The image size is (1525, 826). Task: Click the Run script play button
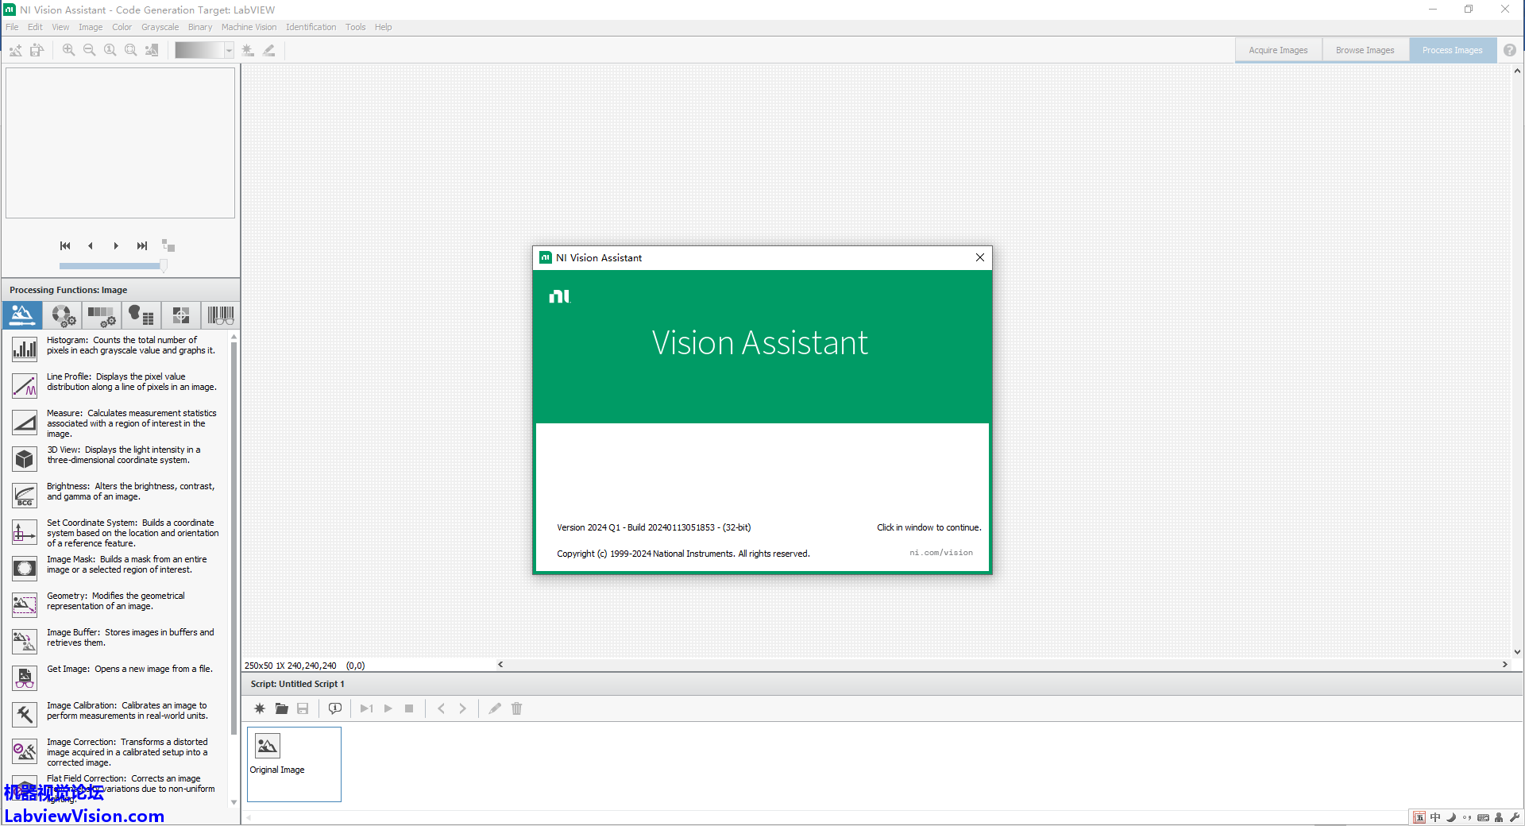coord(388,708)
